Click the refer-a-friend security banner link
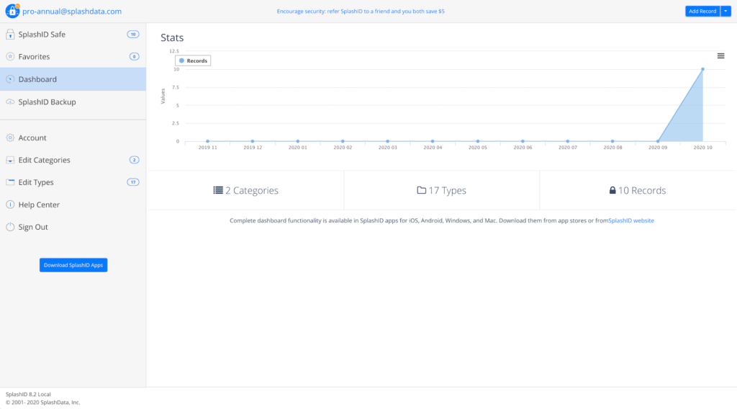The height and width of the screenshot is (409, 737). pos(360,12)
